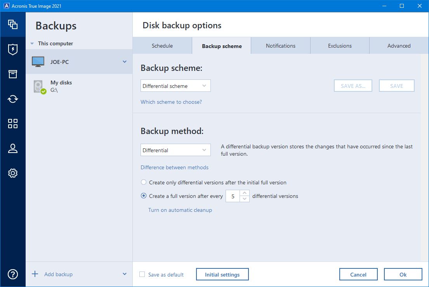The width and height of the screenshot is (429, 287).
Task: Check the Save as default checkbox
Action: [x=142, y=274]
